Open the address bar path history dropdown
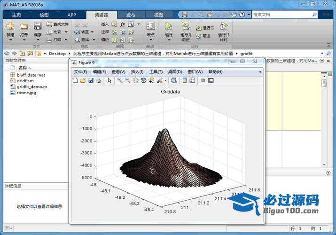 [322, 53]
